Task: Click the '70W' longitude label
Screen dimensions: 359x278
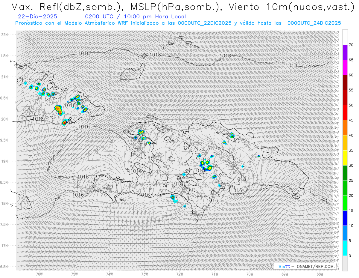Action: [250, 274]
